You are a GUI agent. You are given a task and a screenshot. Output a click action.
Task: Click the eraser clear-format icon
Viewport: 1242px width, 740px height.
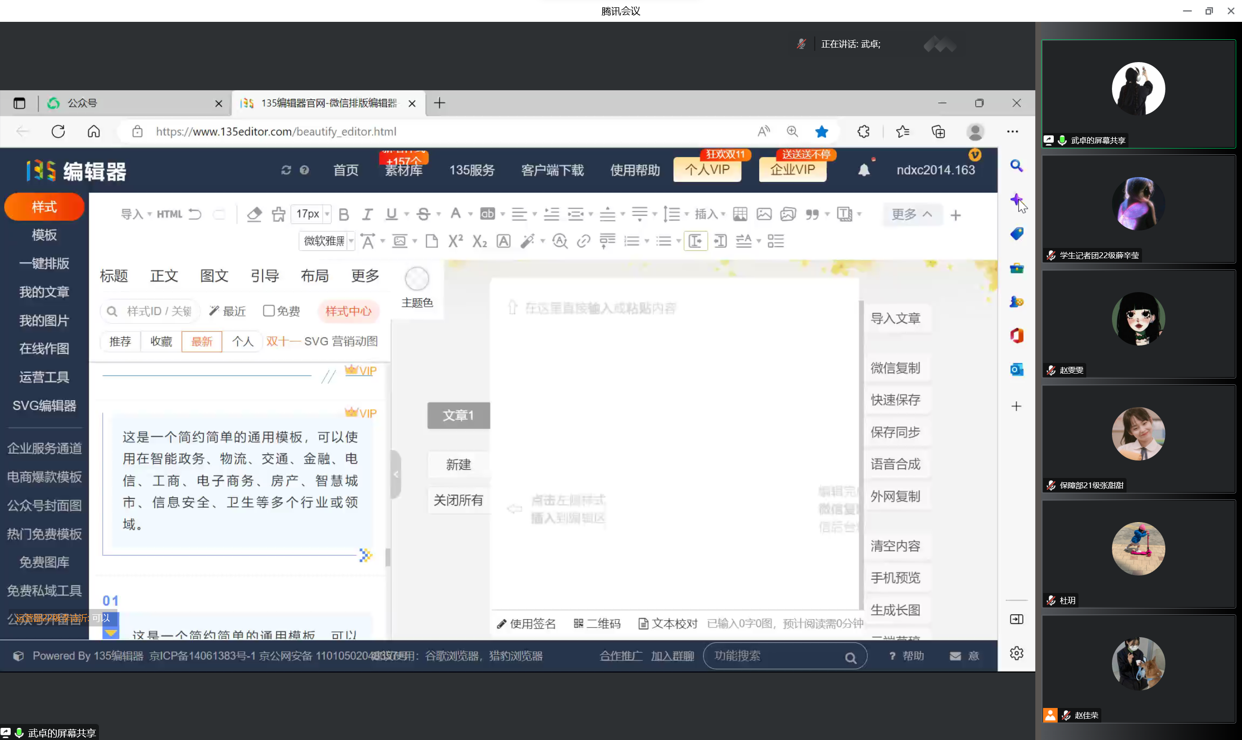254,214
